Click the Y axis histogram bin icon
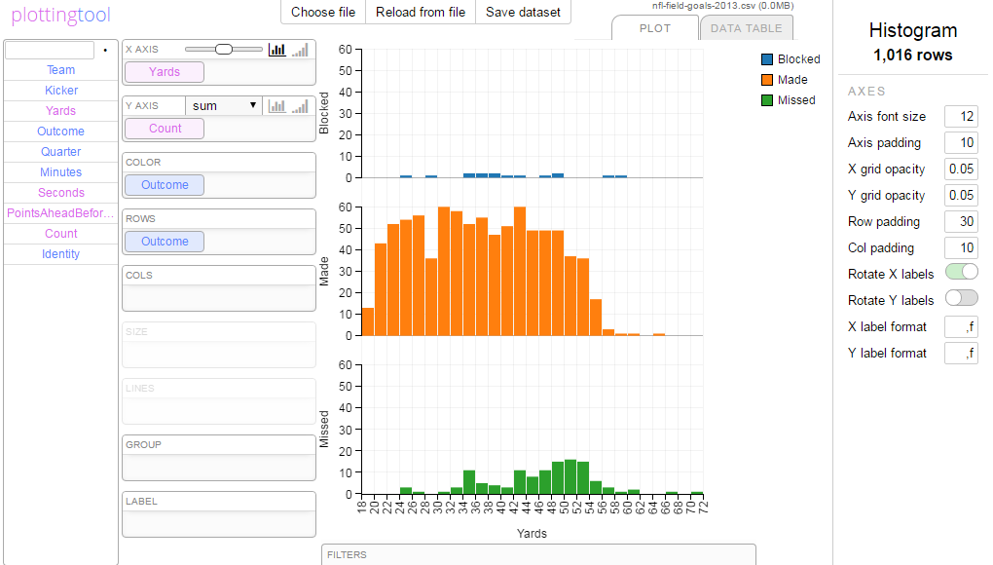 click(277, 105)
